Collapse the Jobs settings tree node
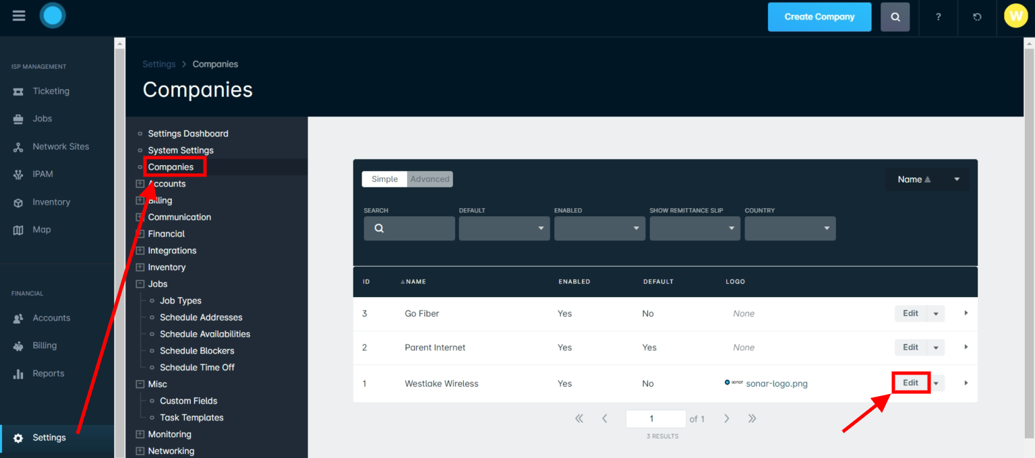This screenshot has width=1035, height=458. 140,284
